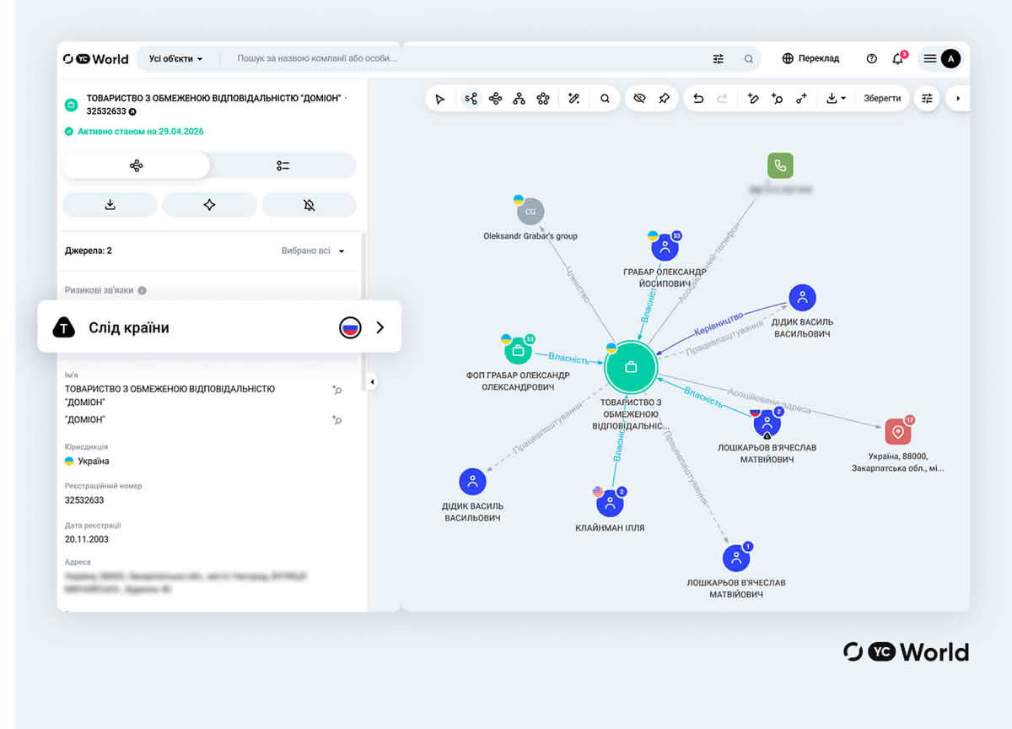Image resolution: width=1012 pixels, height=729 pixels.
Task: Add object via search-plus icon
Action: coord(778,99)
